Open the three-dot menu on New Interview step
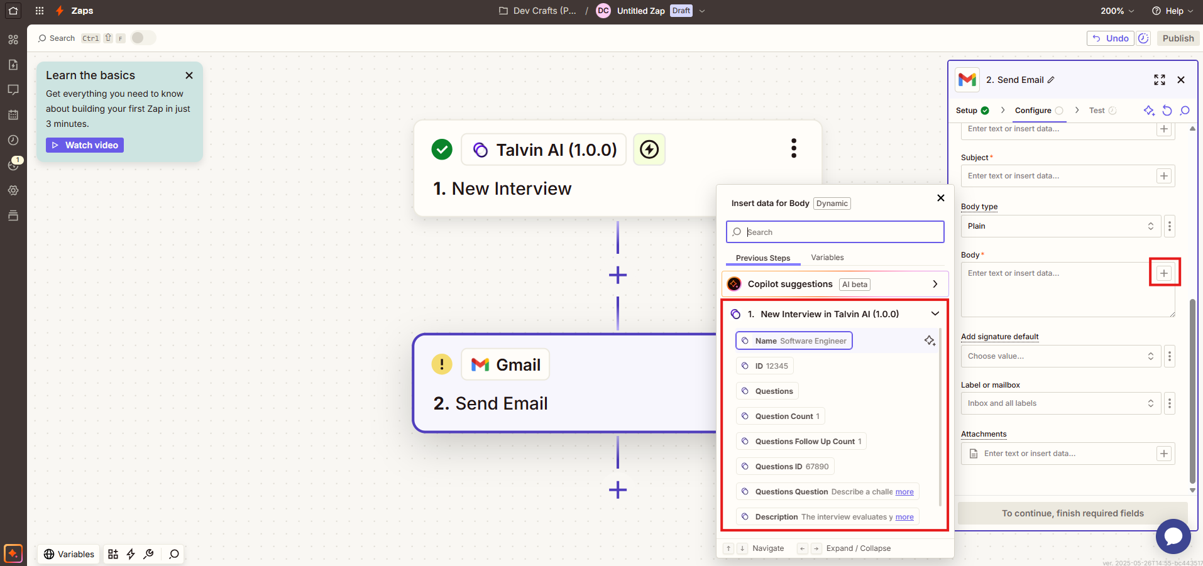This screenshot has width=1203, height=566. pos(794,148)
